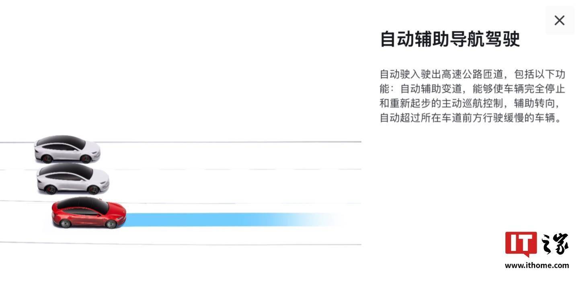This screenshot has height=281, width=579.
Task: Click description line starting 能：自动辅助变道
Action: click(x=472, y=88)
